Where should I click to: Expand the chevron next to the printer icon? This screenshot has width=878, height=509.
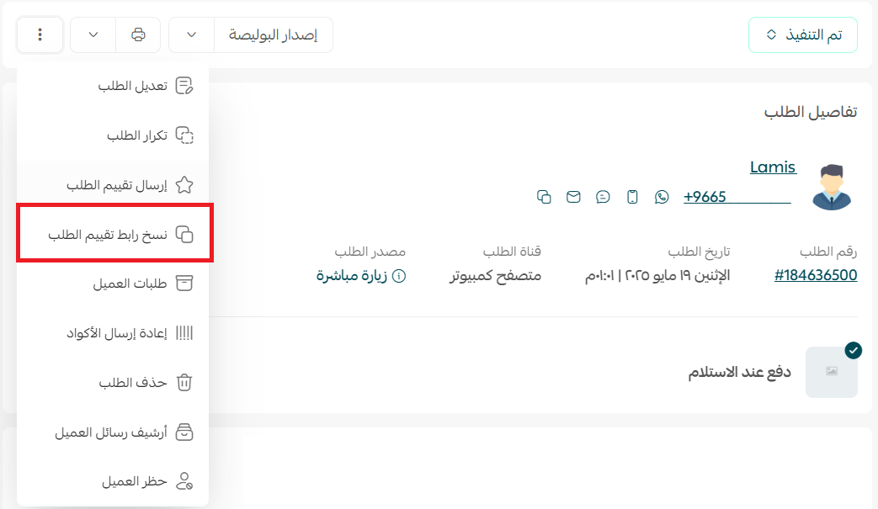[x=92, y=34]
